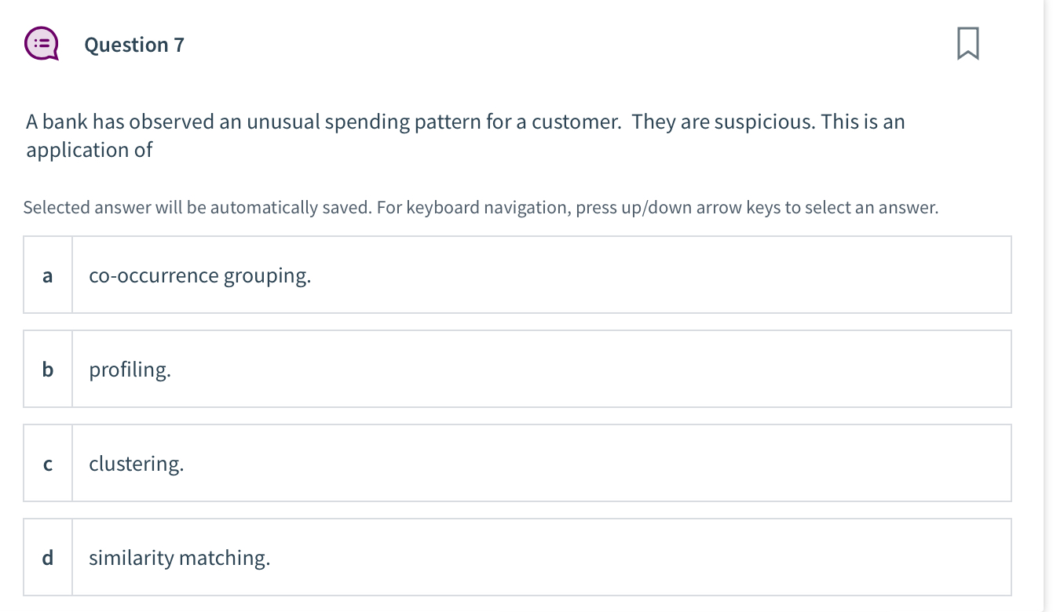Screen dimensions: 1053x612
Task: Click the question text about the bank
Action: click(x=314, y=122)
